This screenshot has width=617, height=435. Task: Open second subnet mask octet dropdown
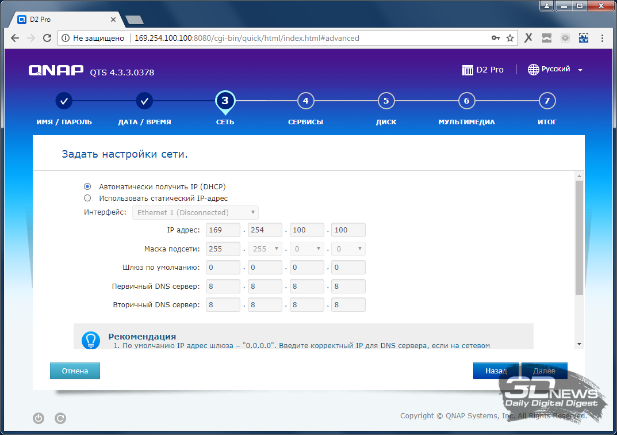click(x=265, y=249)
